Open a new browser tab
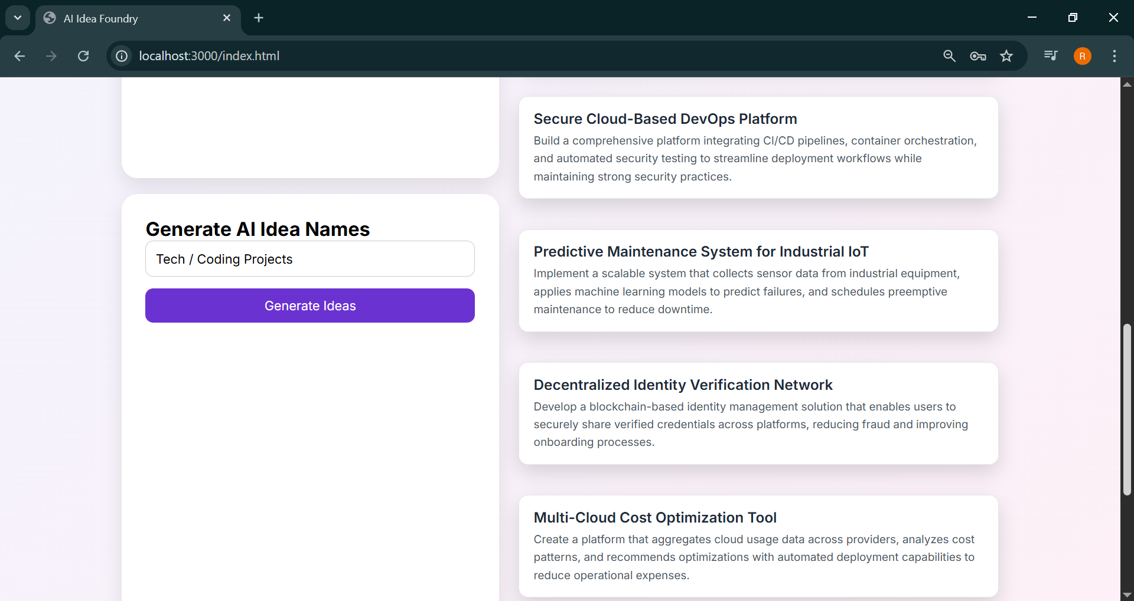The height and width of the screenshot is (601, 1134). [x=259, y=18]
